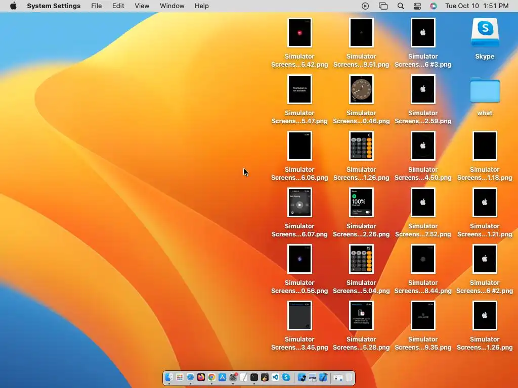Select Simulator Screens...8.44.png file
The image size is (518, 388).
point(423,259)
